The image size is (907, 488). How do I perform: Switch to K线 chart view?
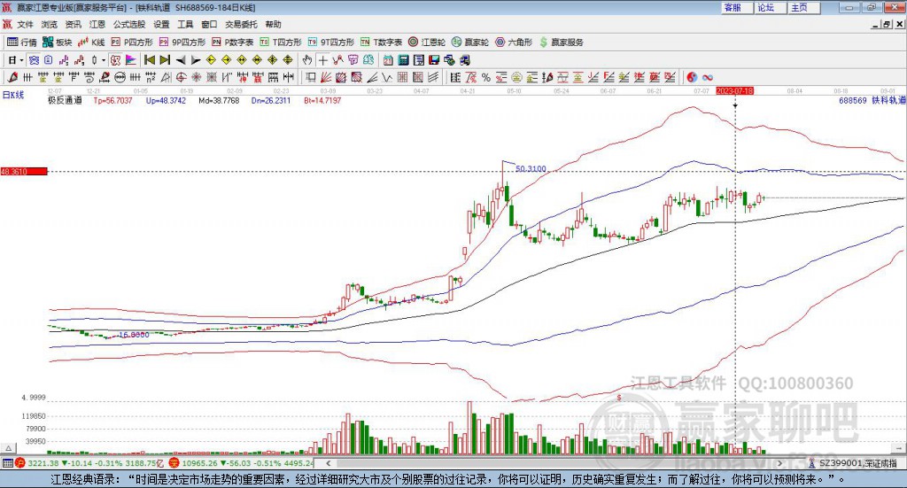91,43
